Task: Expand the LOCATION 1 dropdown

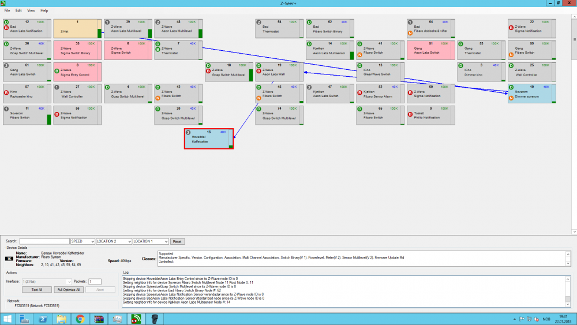Action: (x=150, y=241)
